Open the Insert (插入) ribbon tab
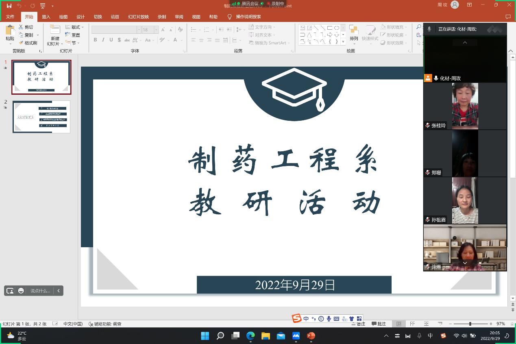This screenshot has height=344, width=516. pos(46,17)
